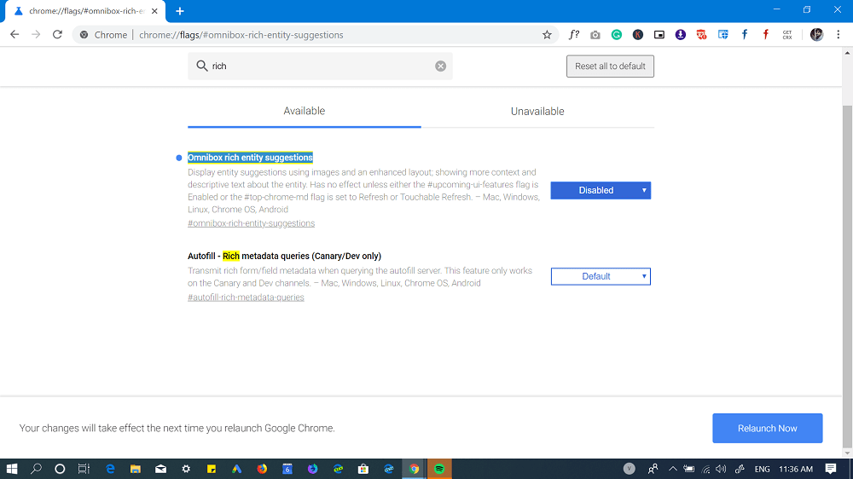Open Chrome's three-dot menu
Viewport: 853px width, 479px height.
pyautogui.click(x=838, y=35)
